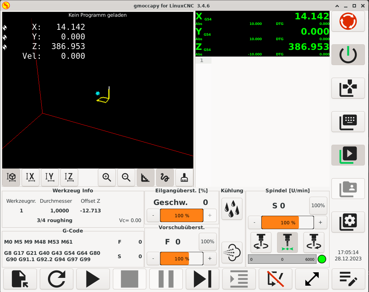Image resolution: width=369 pixels, height=292 pixels.
Task: Click the feed override orange bar
Action: tap(182, 259)
